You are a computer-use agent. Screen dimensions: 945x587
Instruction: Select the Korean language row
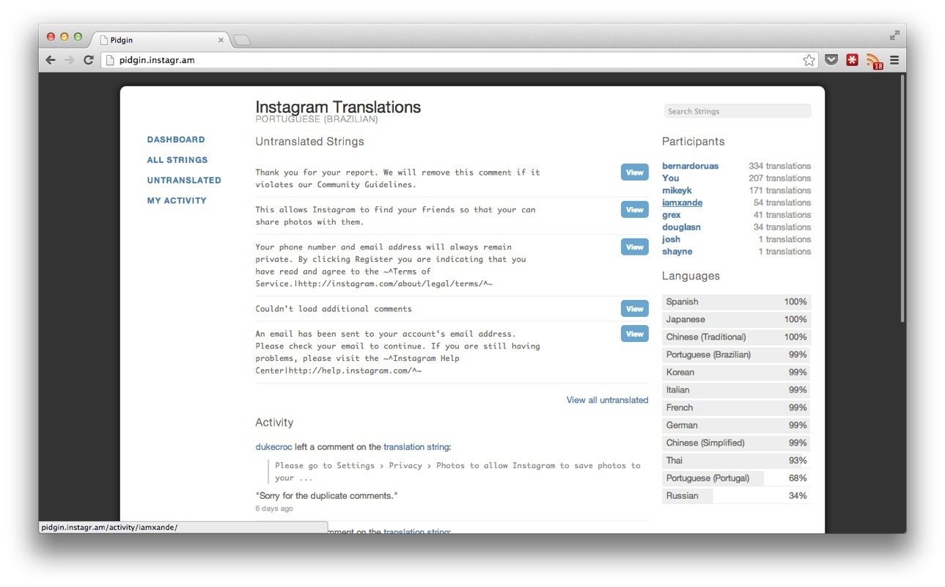pos(737,372)
